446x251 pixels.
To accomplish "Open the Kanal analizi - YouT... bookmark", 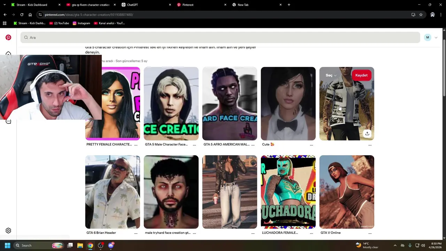I will tap(109, 23).
